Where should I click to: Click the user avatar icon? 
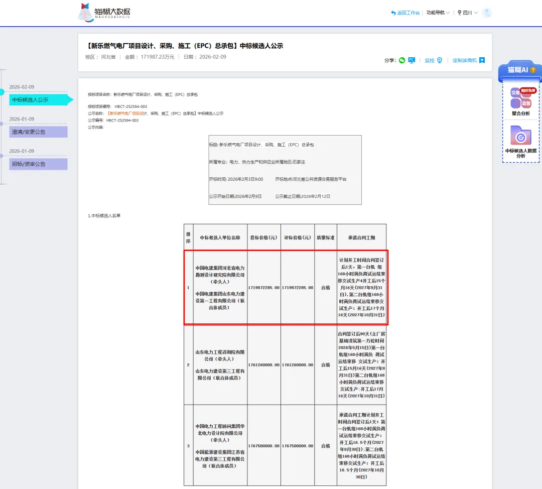(487, 13)
